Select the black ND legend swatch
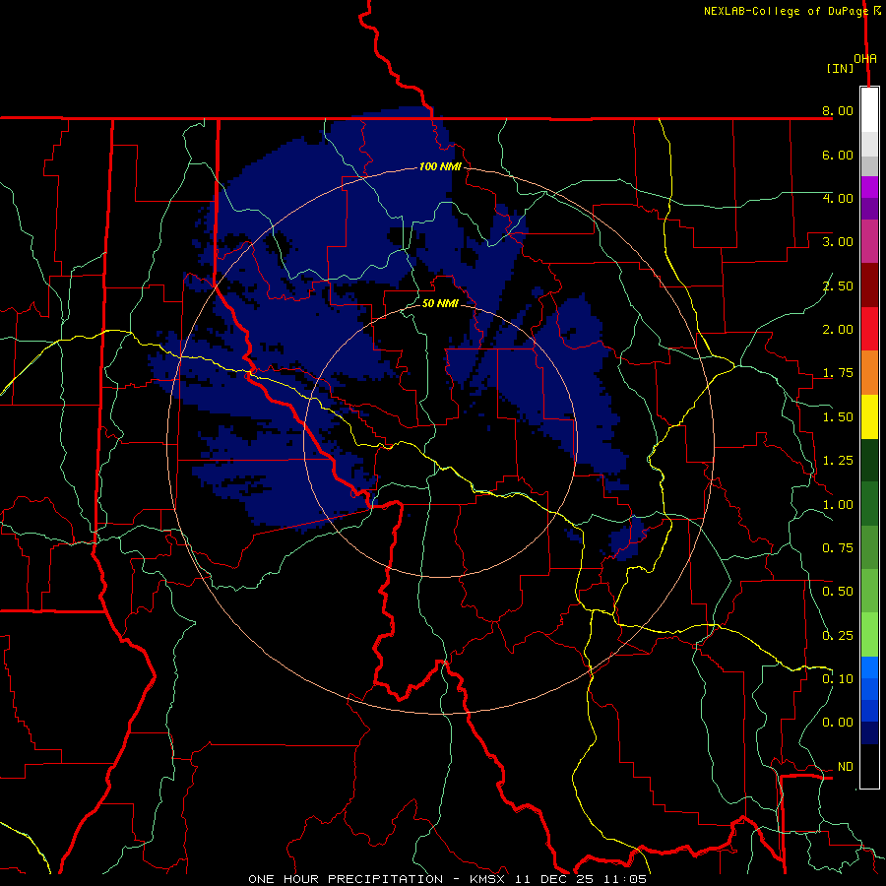 coord(869,766)
